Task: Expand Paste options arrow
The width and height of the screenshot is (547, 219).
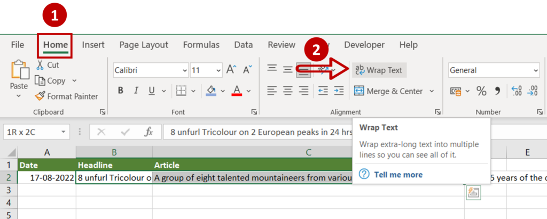Action: click(19, 95)
